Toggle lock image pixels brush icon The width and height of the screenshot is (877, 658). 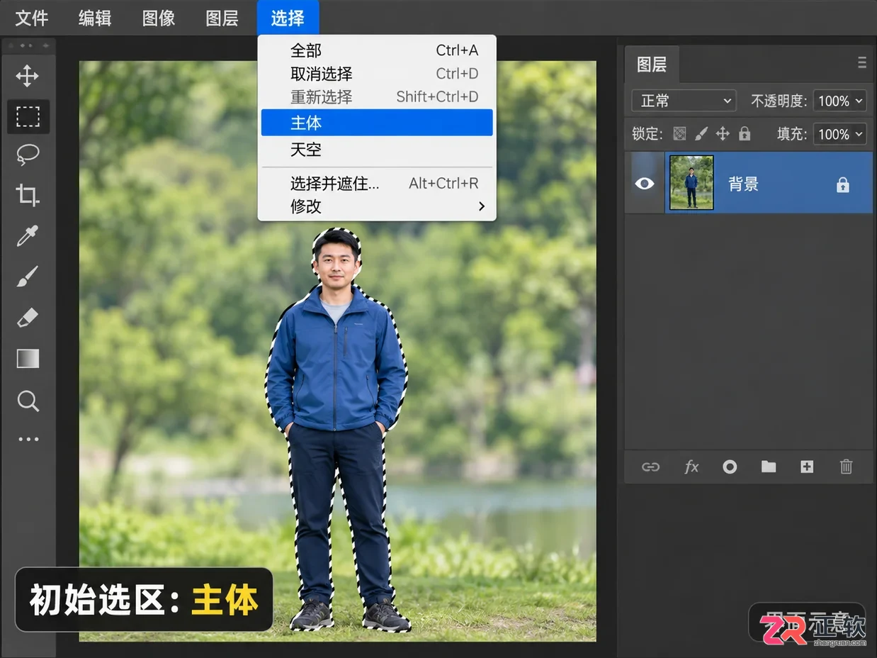pos(701,133)
